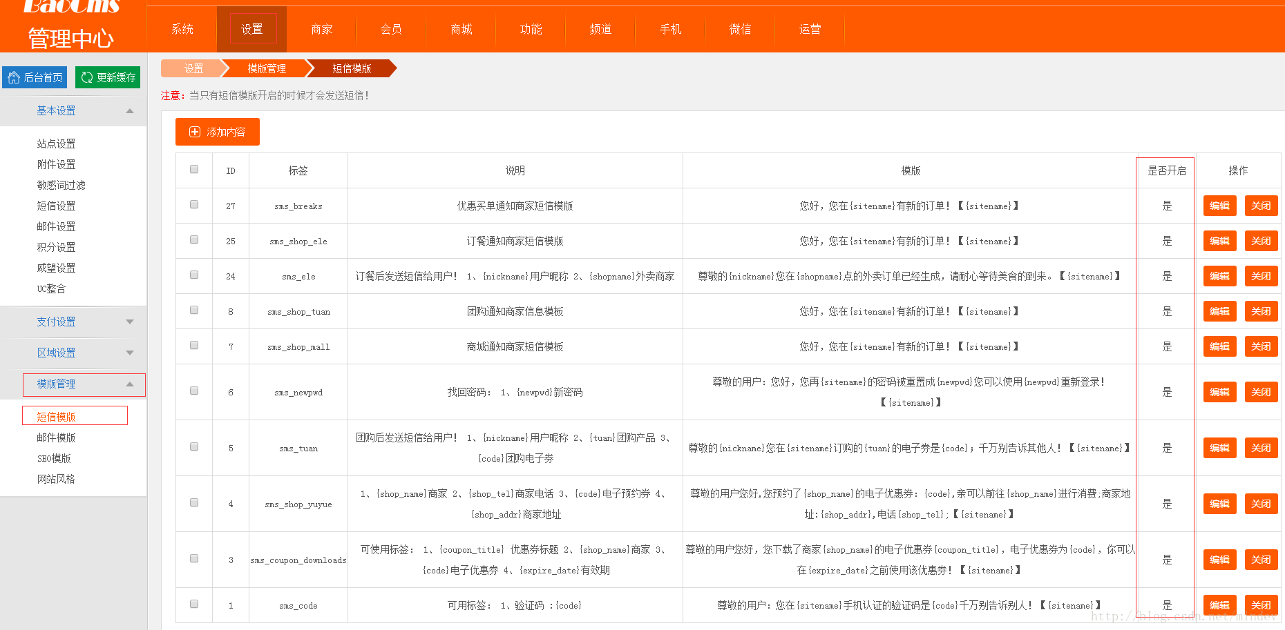
Task: Open SEO模版 in sidebar
Action: [x=54, y=458]
